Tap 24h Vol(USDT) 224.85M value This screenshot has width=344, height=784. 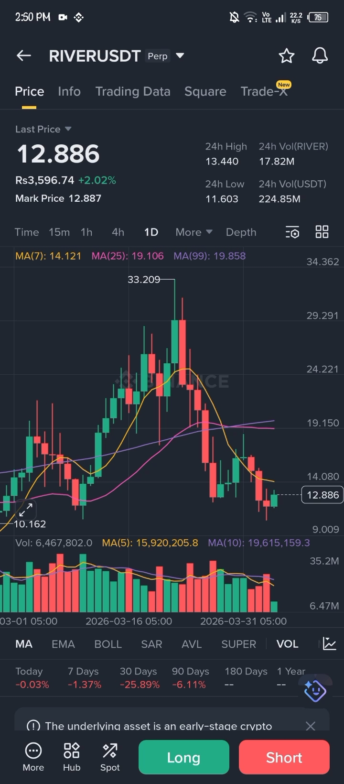tap(279, 199)
